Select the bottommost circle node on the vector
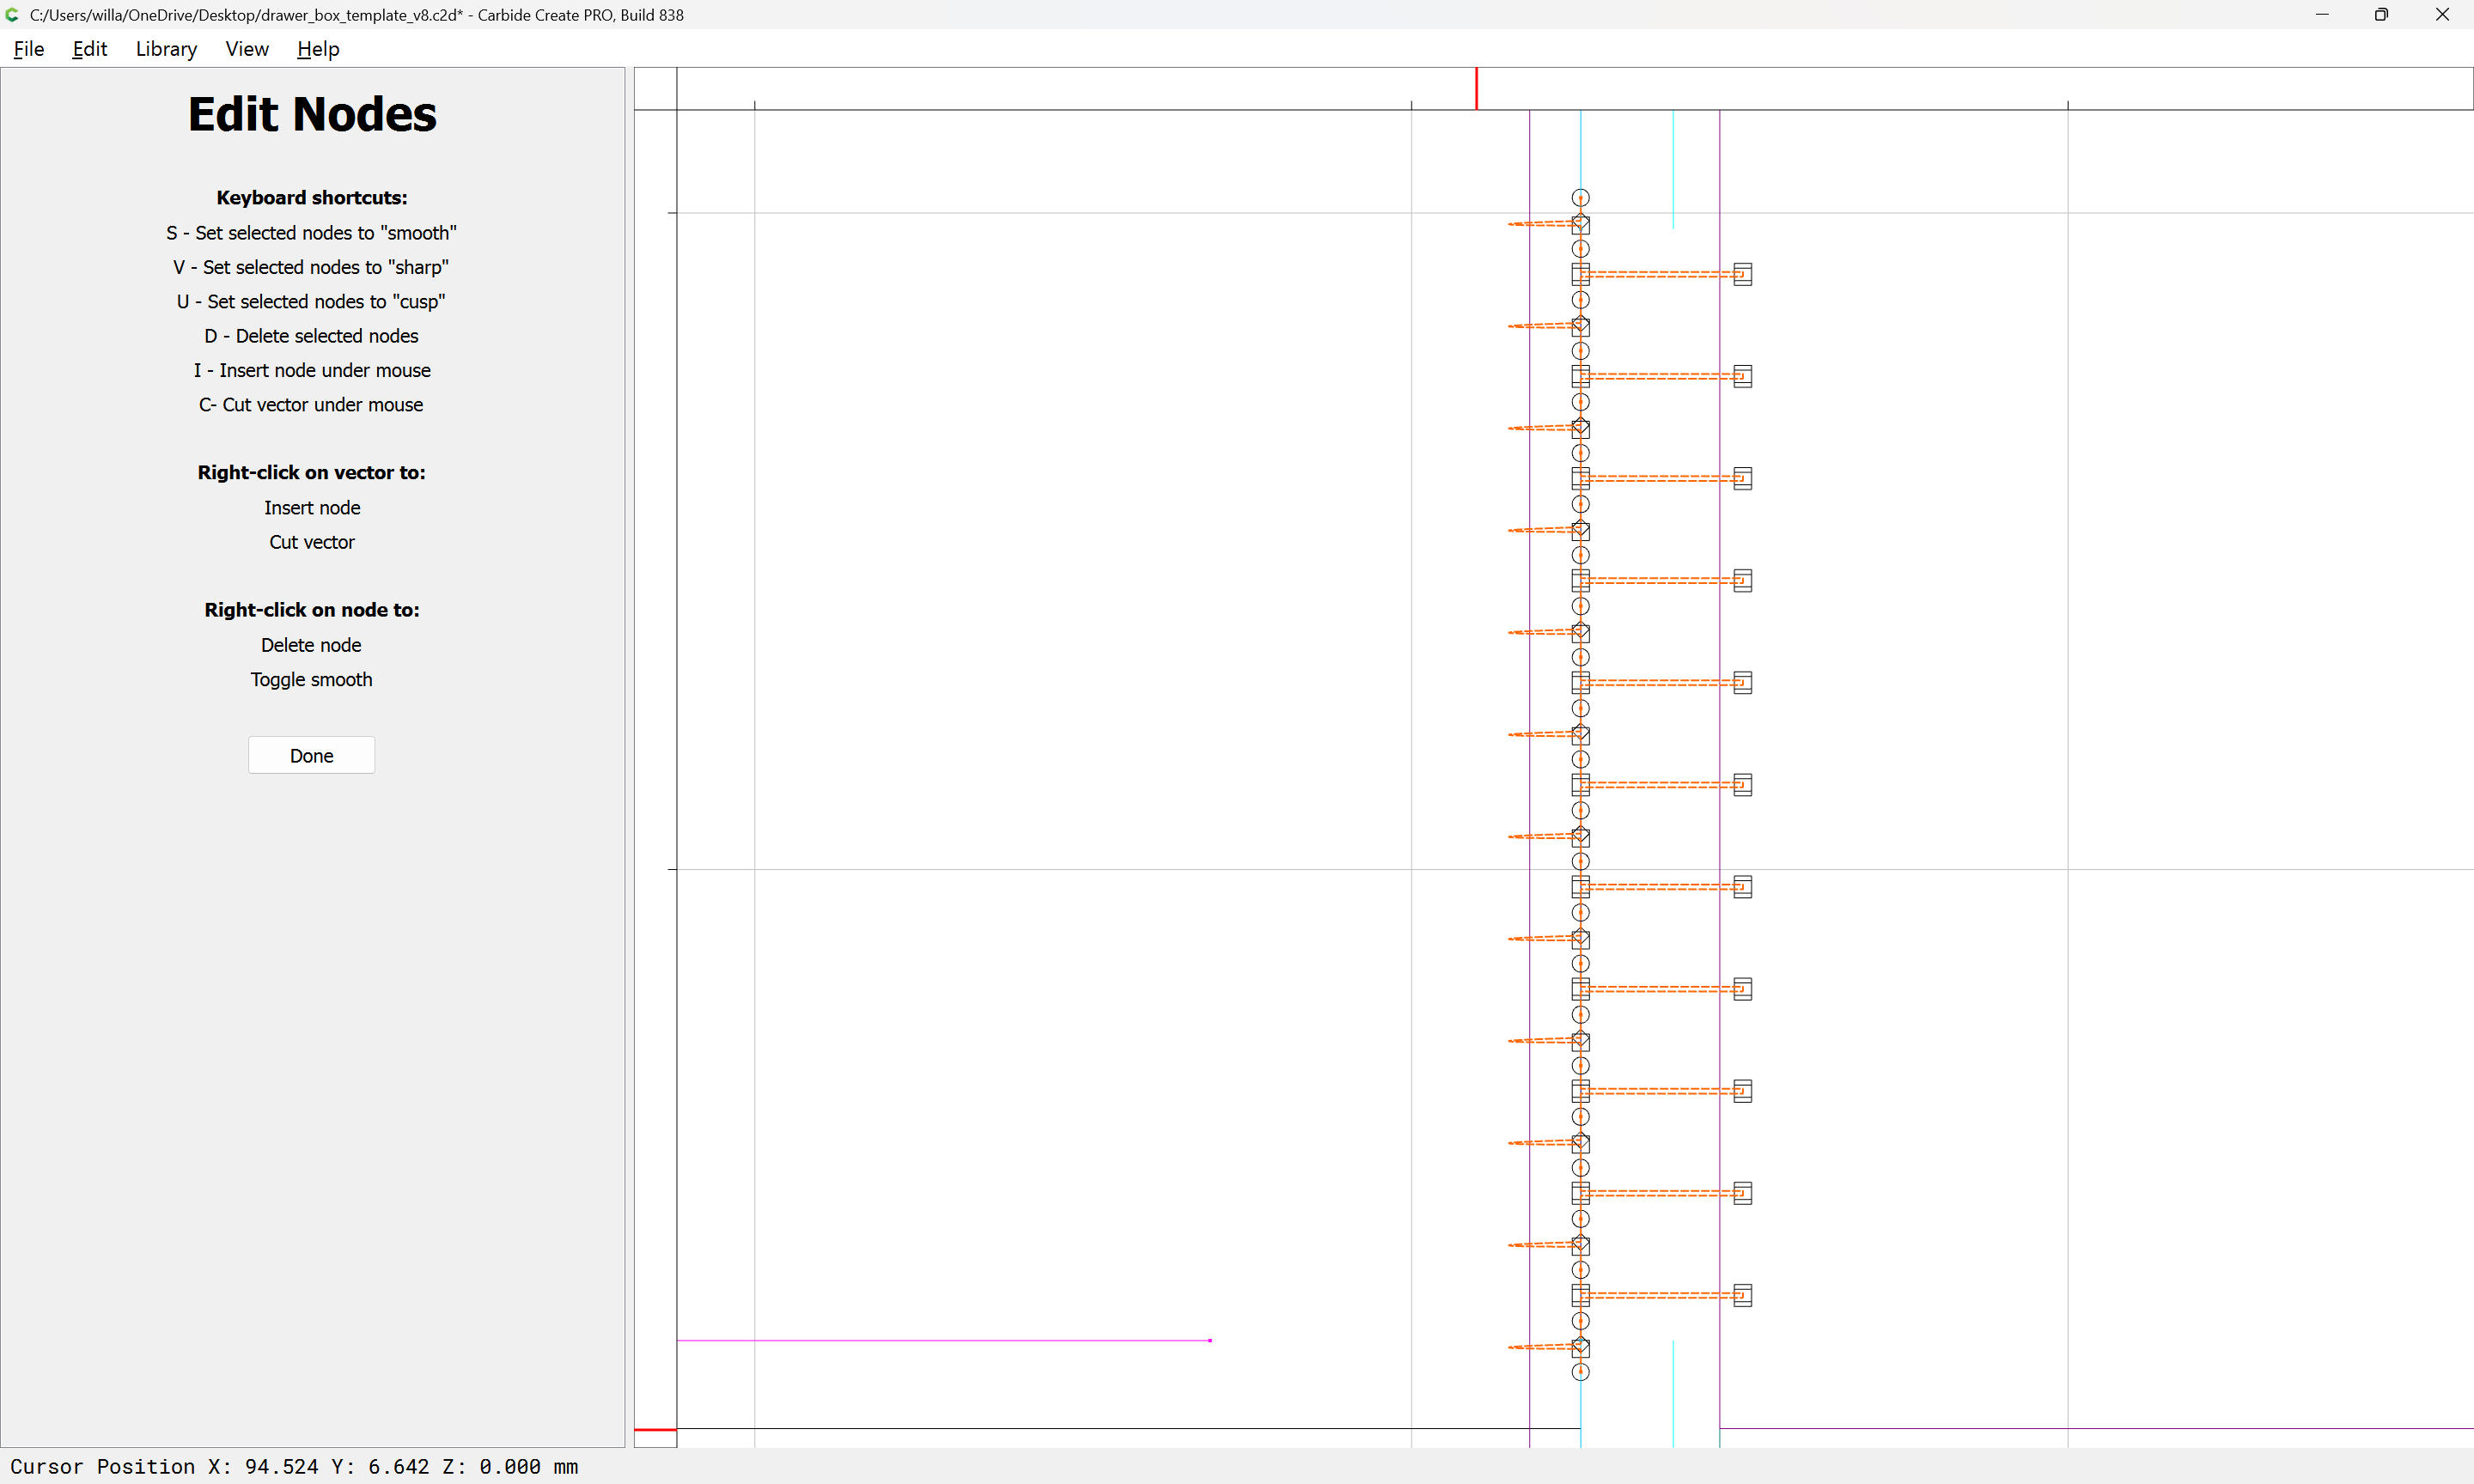This screenshot has width=2474, height=1484. pos(1580,1372)
